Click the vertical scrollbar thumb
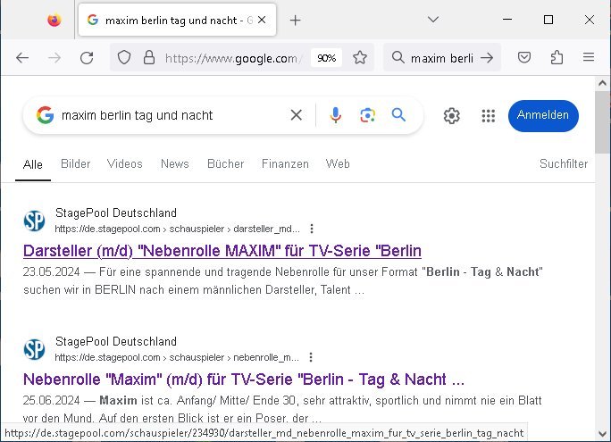 click(x=602, y=122)
